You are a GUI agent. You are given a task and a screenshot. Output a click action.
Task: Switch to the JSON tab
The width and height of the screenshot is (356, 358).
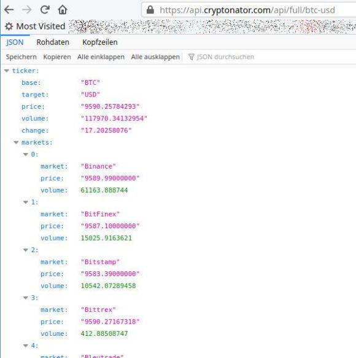click(x=15, y=42)
